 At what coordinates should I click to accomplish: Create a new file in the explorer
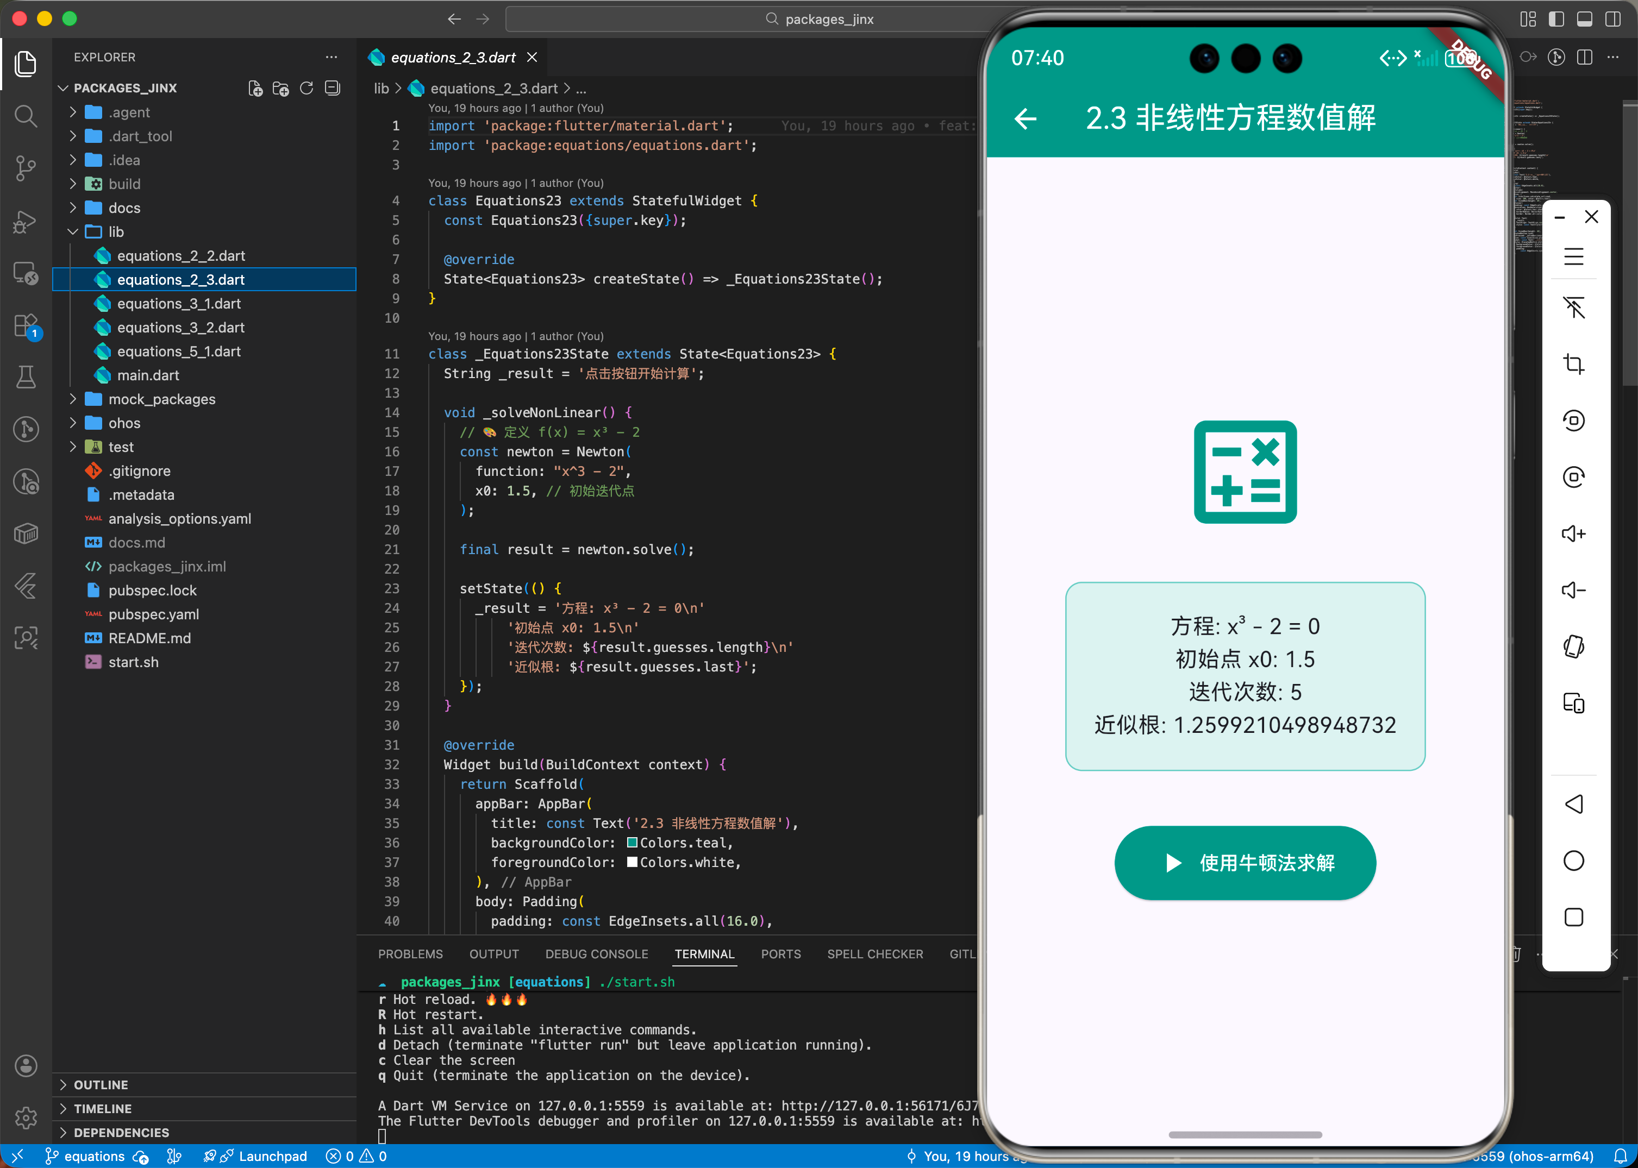coord(255,88)
